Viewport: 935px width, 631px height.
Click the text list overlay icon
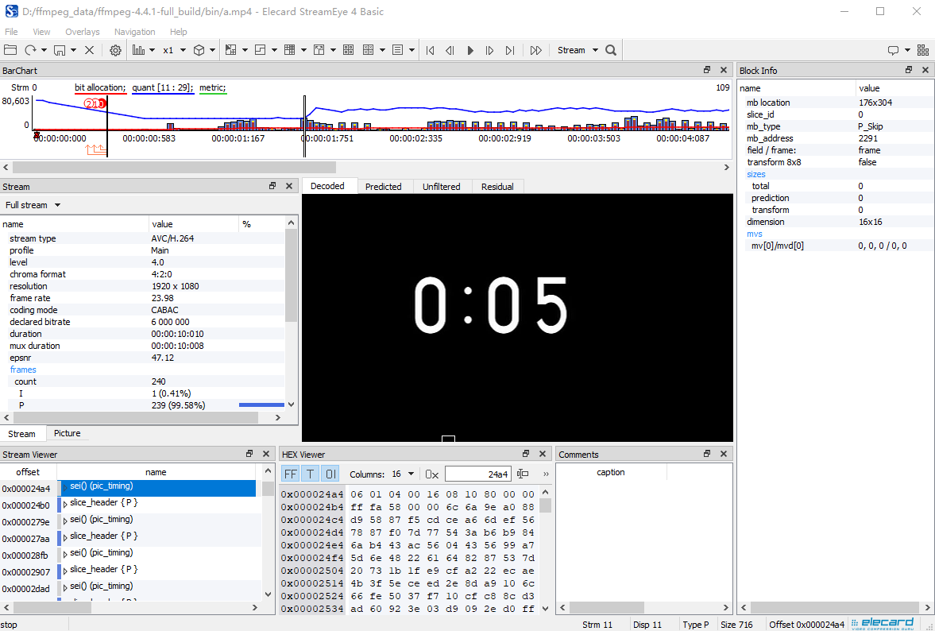click(x=398, y=50)
